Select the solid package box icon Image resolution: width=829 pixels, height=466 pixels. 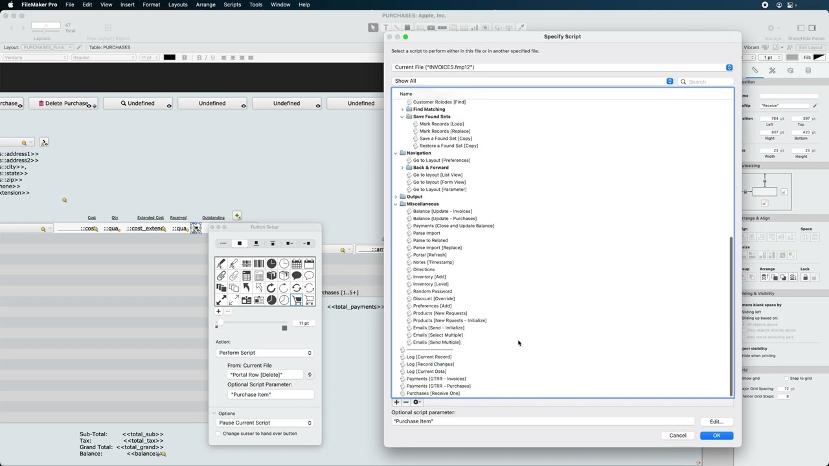click(271, 276)
